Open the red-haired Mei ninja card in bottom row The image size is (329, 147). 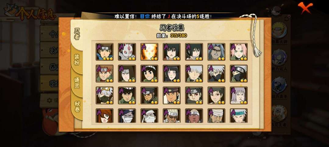104,116
